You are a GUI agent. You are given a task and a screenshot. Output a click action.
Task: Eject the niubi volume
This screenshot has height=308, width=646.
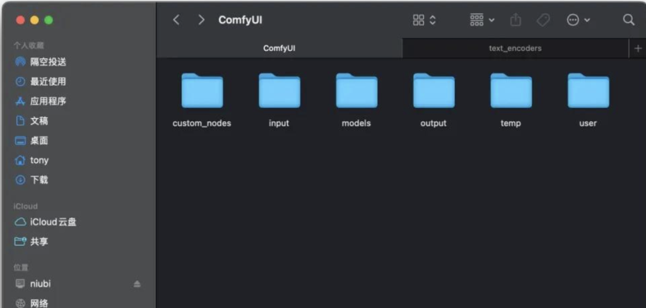(137, 284)
